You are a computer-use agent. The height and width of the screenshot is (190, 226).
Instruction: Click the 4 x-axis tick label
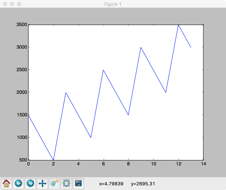pyautogui.click(x=78, y=164)
